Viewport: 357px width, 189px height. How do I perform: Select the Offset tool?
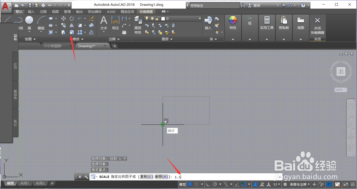coord(91,32)
